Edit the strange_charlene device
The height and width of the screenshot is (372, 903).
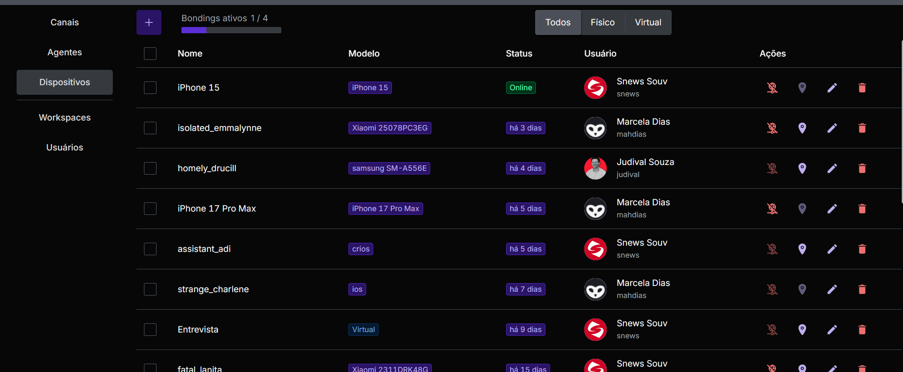pyautogui.click(x=832, y=289)
